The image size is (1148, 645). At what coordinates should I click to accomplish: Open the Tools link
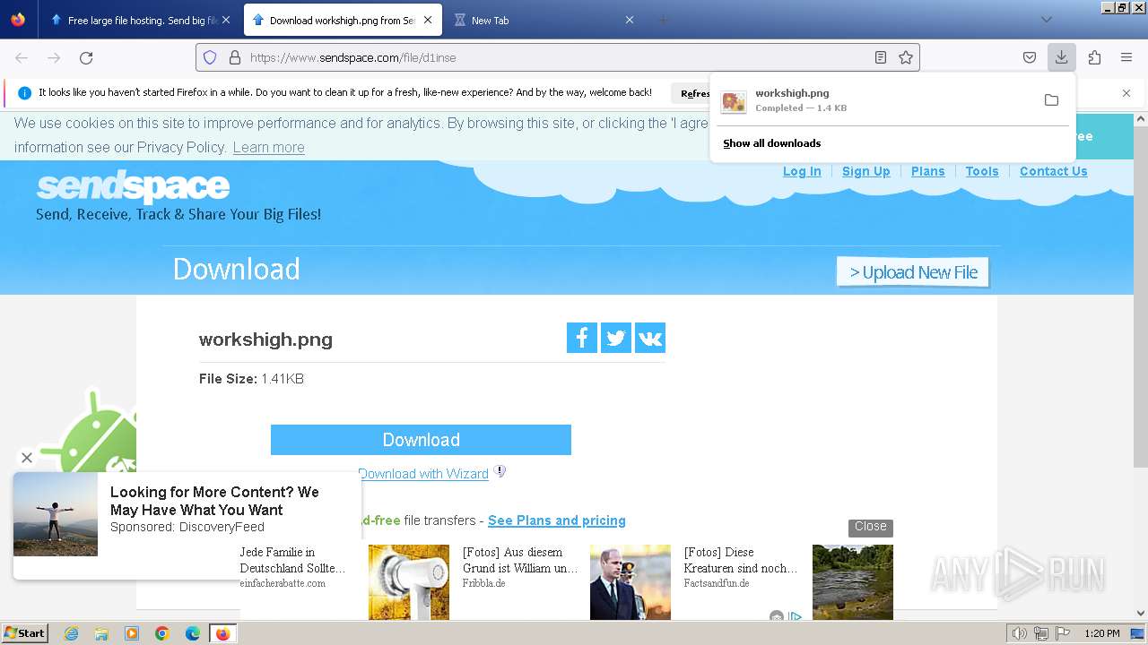(982, 171)
